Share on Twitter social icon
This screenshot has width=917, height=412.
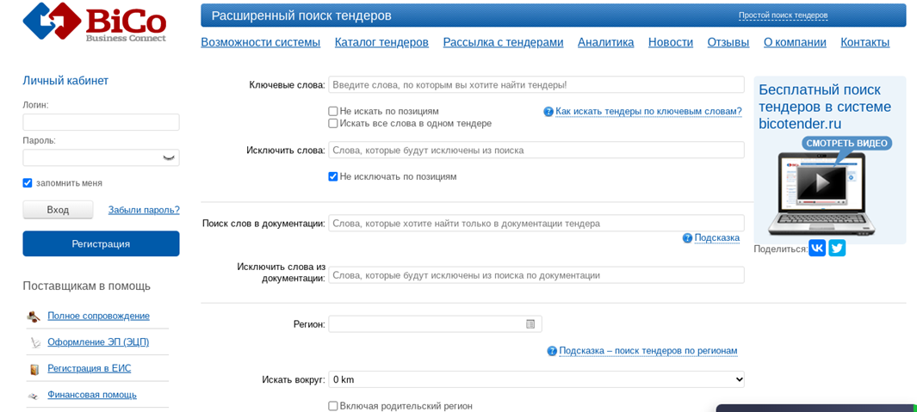tap(837, 249)
